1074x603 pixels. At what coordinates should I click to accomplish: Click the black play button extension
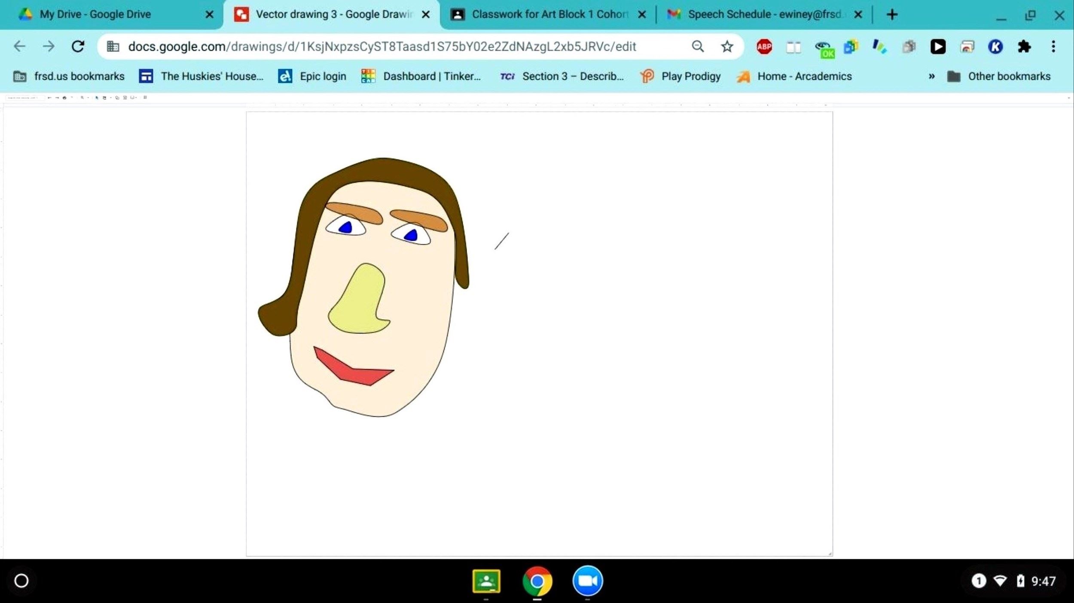click(x=938, y=46)
